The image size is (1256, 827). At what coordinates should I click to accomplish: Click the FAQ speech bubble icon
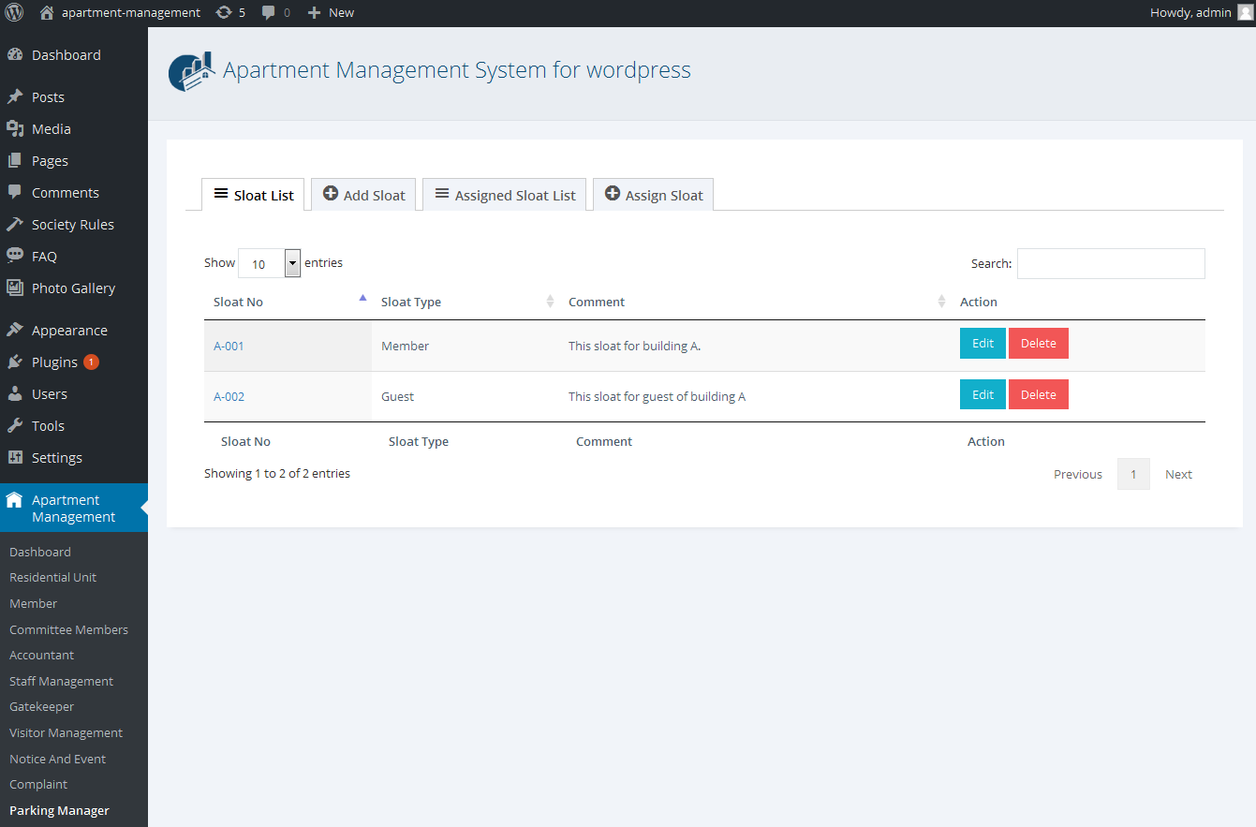[15, 257]
